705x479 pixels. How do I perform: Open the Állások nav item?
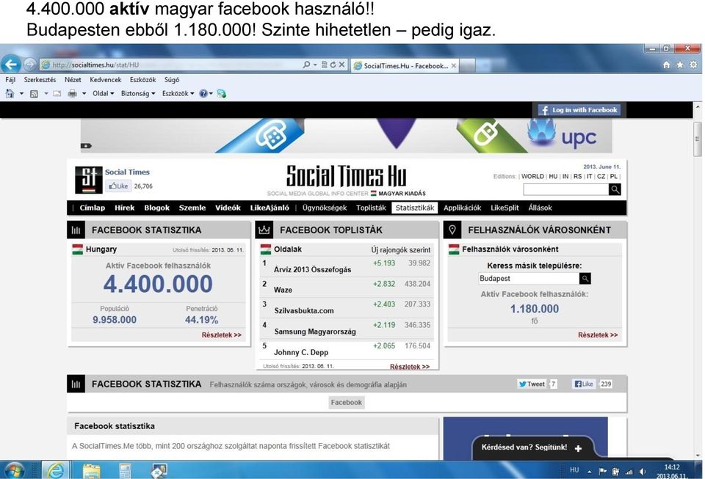click(540, 208)
